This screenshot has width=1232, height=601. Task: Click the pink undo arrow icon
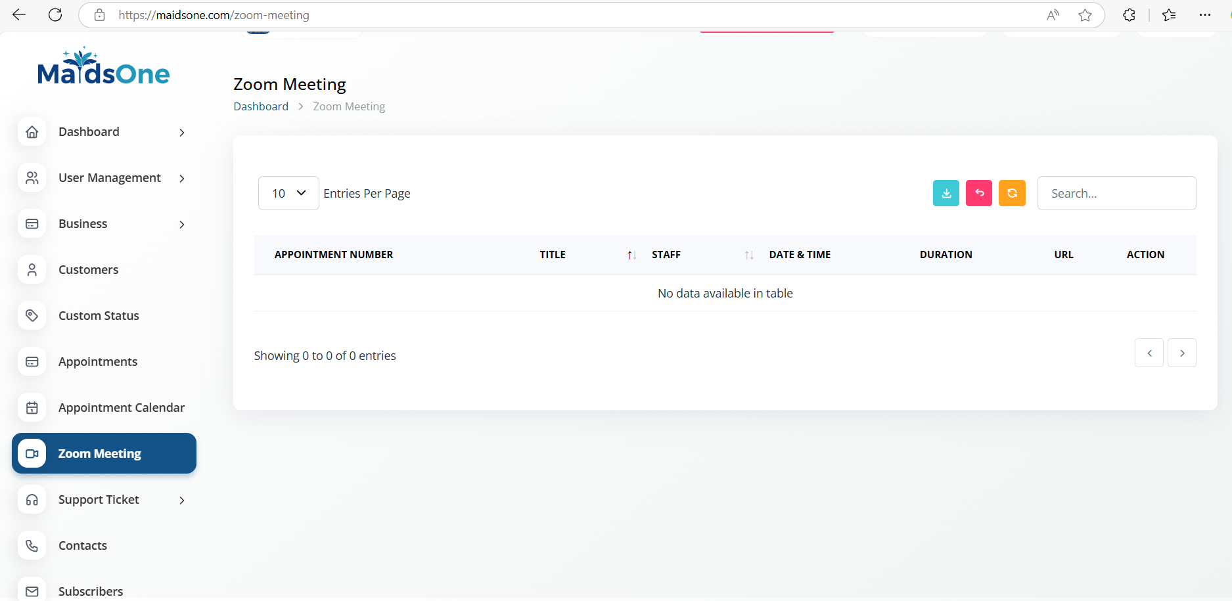(x=978, y=193)
